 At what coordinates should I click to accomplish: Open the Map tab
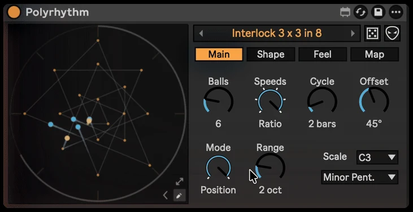[x=374, y=54]
